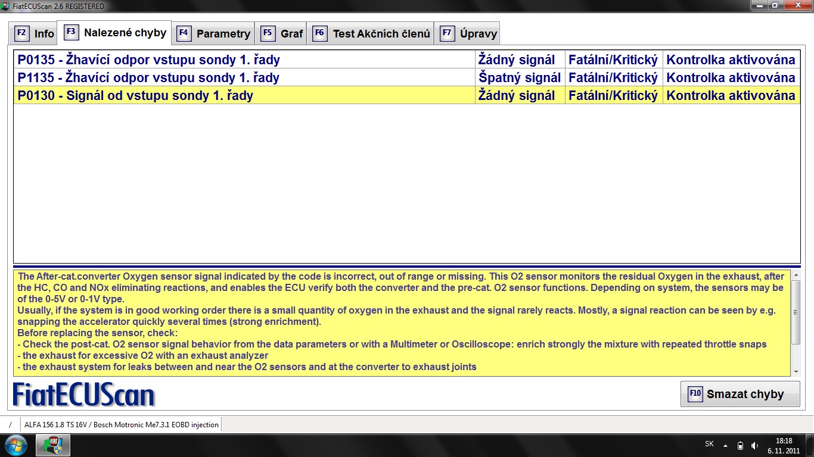Image resolution: width=814 pixels, height=457 pixels.
Task: Click the SK keyboard language indicator
Action: click(709, 444)
